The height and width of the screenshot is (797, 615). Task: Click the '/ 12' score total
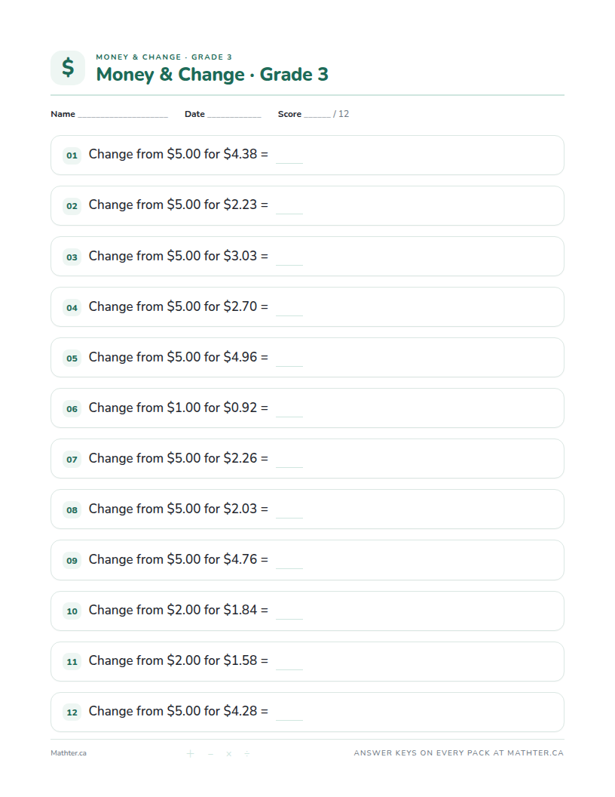tap(341, 114)
